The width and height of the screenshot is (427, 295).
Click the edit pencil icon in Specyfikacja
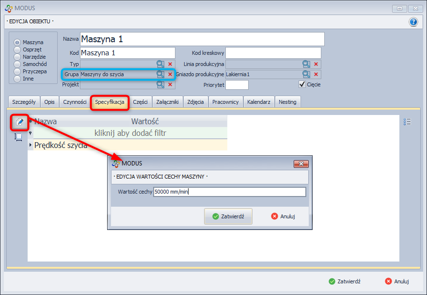click(x=19, y=122)
